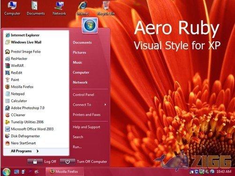This screenshot has width=235, height=176.
Task: Switch to the Mozilla Firefox taskbar button
Action: pyautogui.click(x=64, y=172)
